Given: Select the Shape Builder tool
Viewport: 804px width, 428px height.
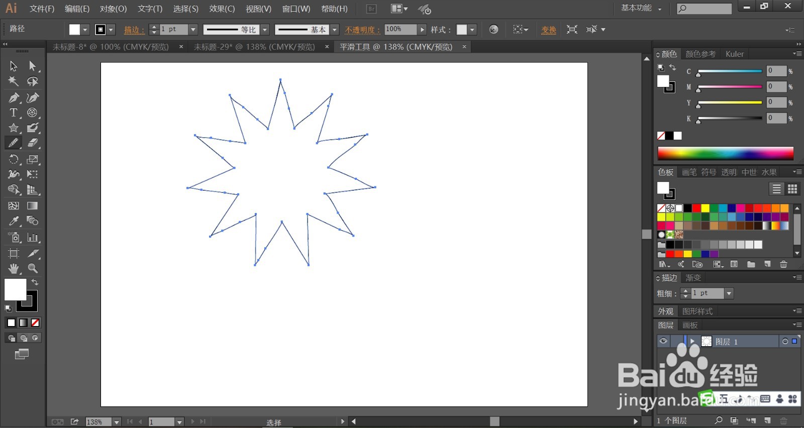Looking at the screenshot, I should point(14,189).
